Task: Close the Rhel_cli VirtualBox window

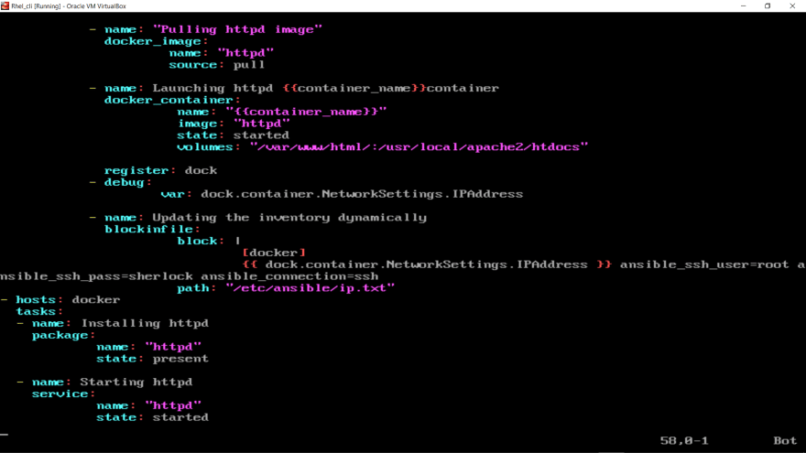Action: click(792, 5)
